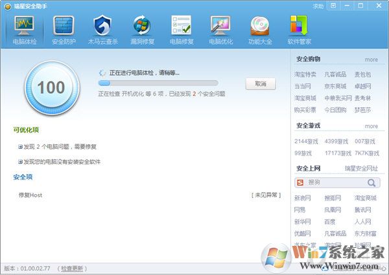
Task: Select the 电脑优化 optimization icon
Action: point(220,30)
